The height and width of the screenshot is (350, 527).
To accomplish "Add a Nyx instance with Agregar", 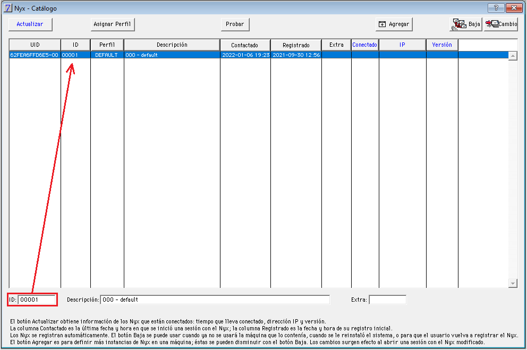I will [394, 24].
